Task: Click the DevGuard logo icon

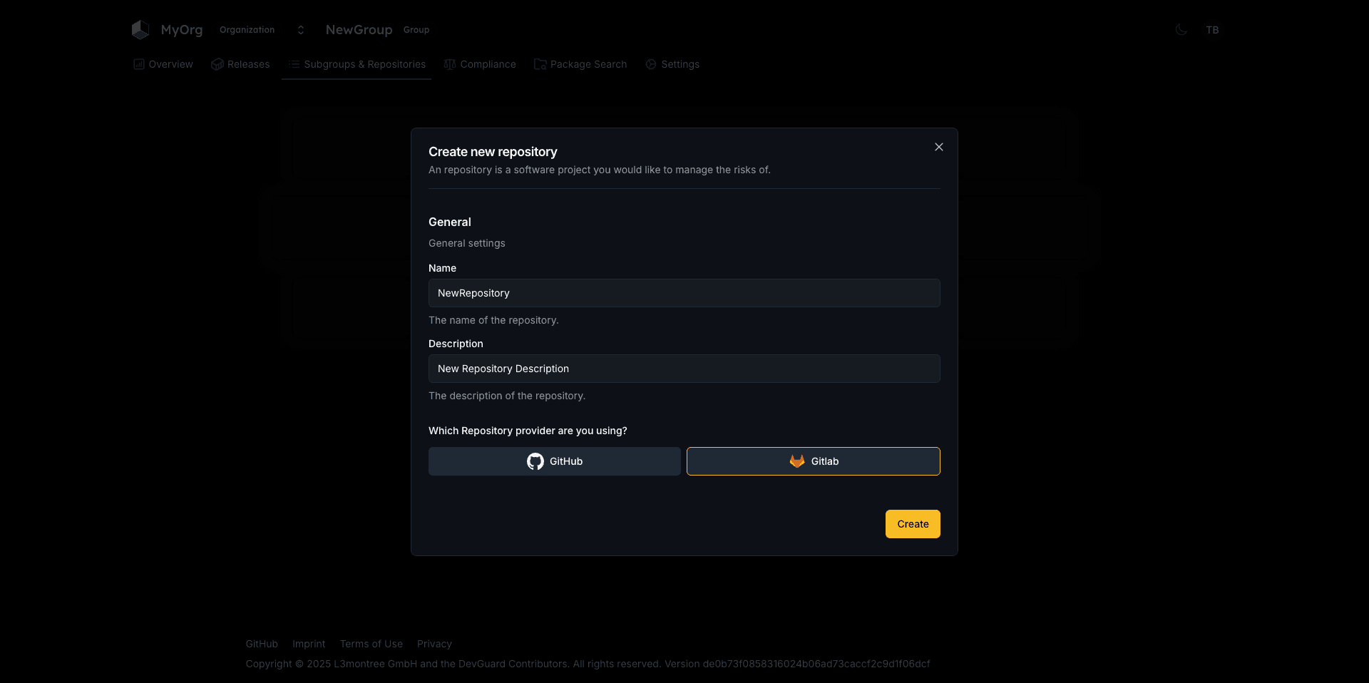Action: click(x=140, y=29)
